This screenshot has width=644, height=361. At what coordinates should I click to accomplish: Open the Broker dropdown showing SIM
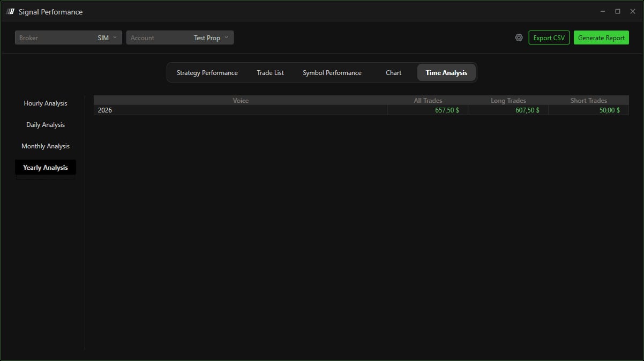pyautogui.click(x=69, y=37)
